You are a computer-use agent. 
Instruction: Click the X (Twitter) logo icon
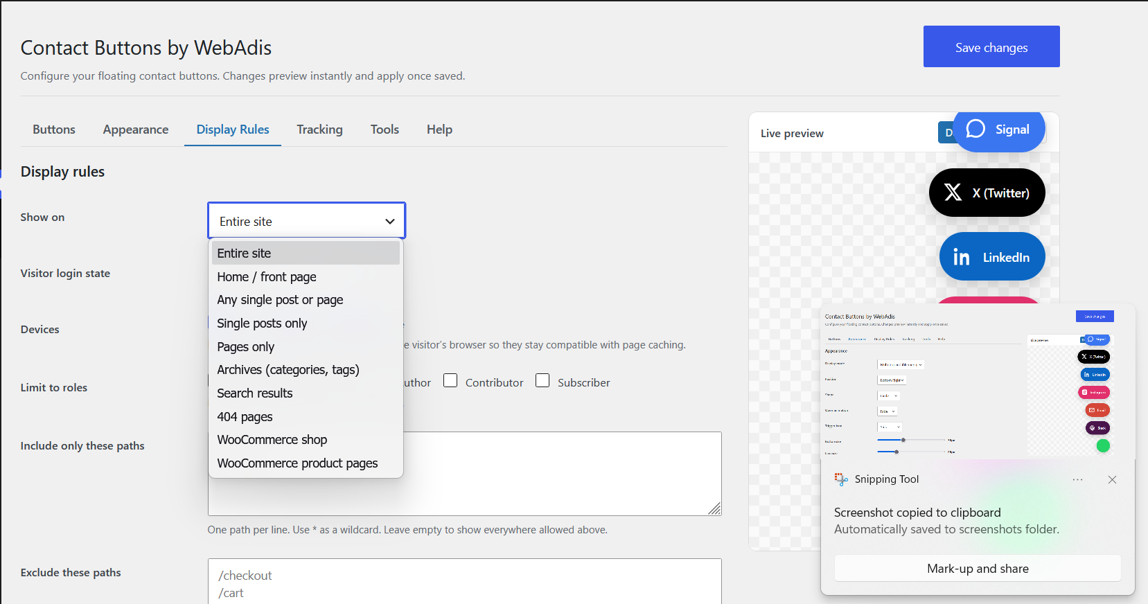pyautogui.click(x=953, y=192)
